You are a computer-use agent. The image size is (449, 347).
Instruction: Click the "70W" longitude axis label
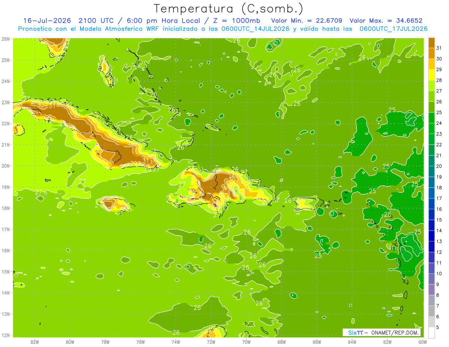(246, 342)
